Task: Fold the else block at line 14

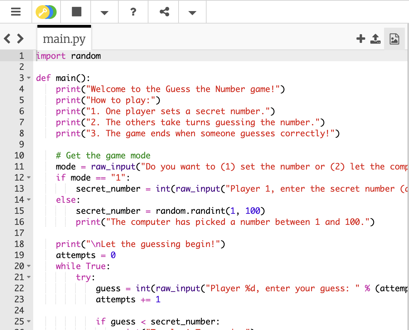Action: point(29,200)
